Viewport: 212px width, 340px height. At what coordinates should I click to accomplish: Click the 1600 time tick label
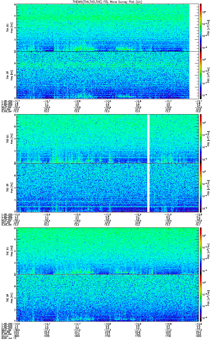(16, 336)
